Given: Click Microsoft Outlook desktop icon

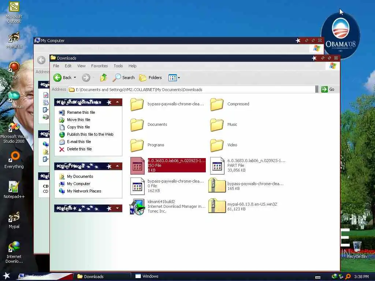Looking at the screenshot, I should pos(14,12).
